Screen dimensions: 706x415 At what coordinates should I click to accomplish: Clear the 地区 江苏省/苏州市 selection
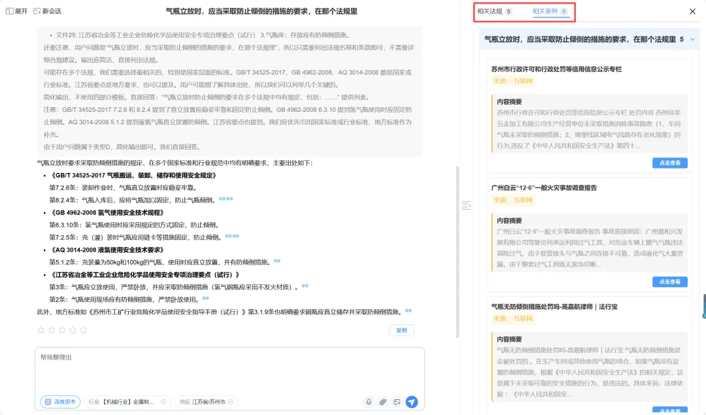pyautogui.click(x=231, y=402)
